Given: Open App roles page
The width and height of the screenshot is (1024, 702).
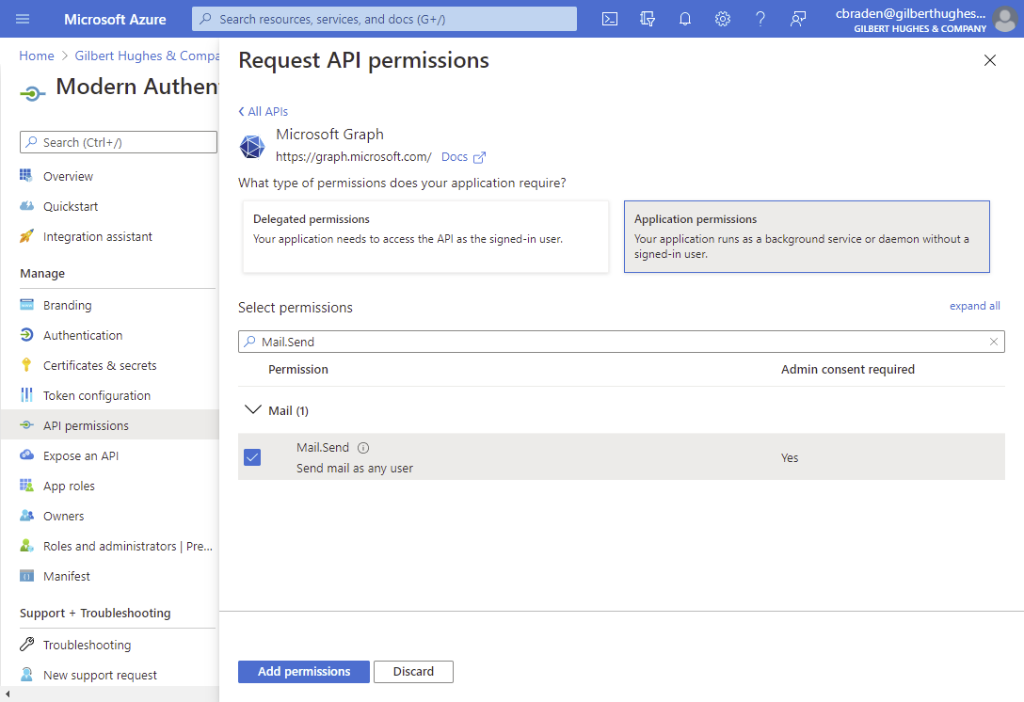Looking at the screenshot, I should (70, 486).
